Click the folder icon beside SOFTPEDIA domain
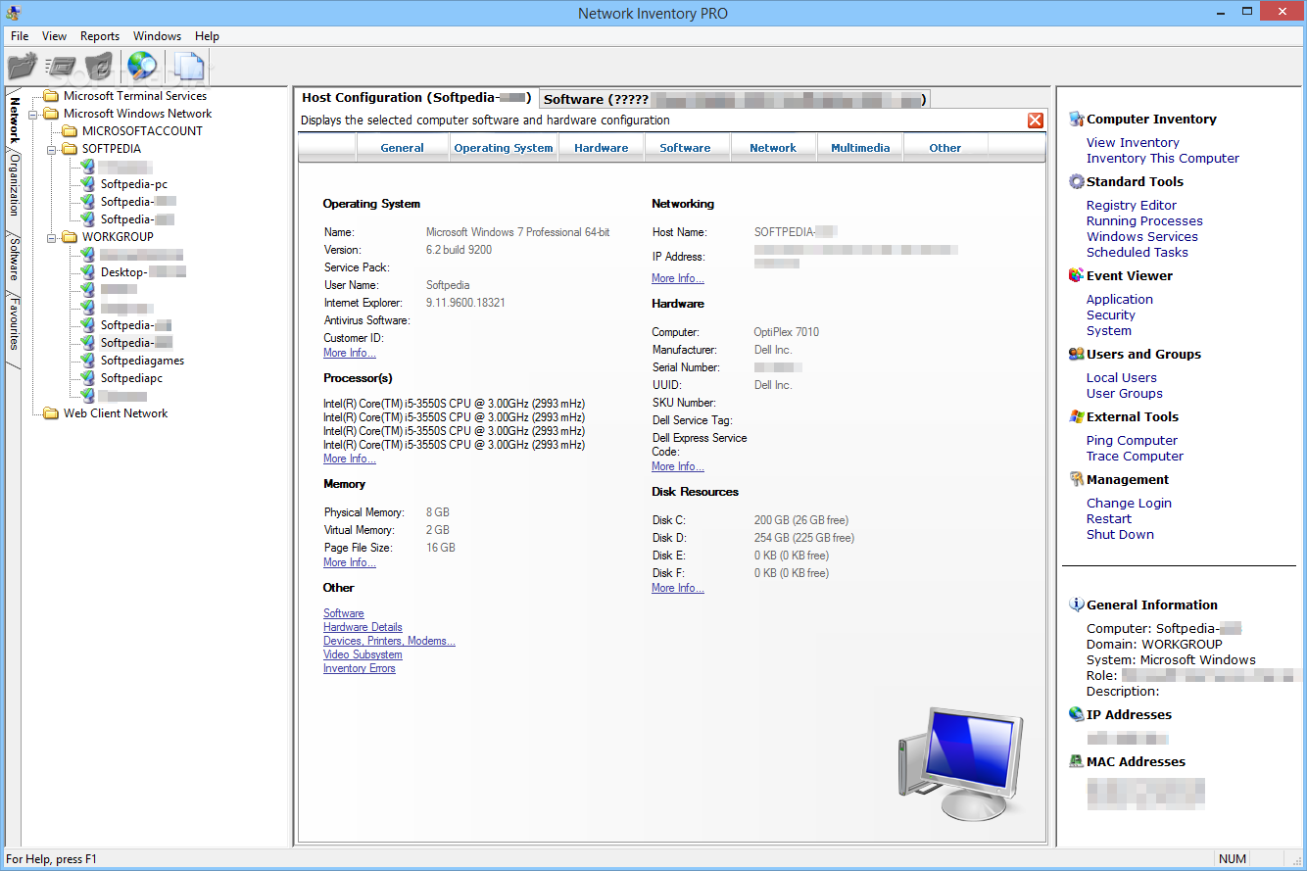Viewport: 1307px width, 871px height. (70, 149)
